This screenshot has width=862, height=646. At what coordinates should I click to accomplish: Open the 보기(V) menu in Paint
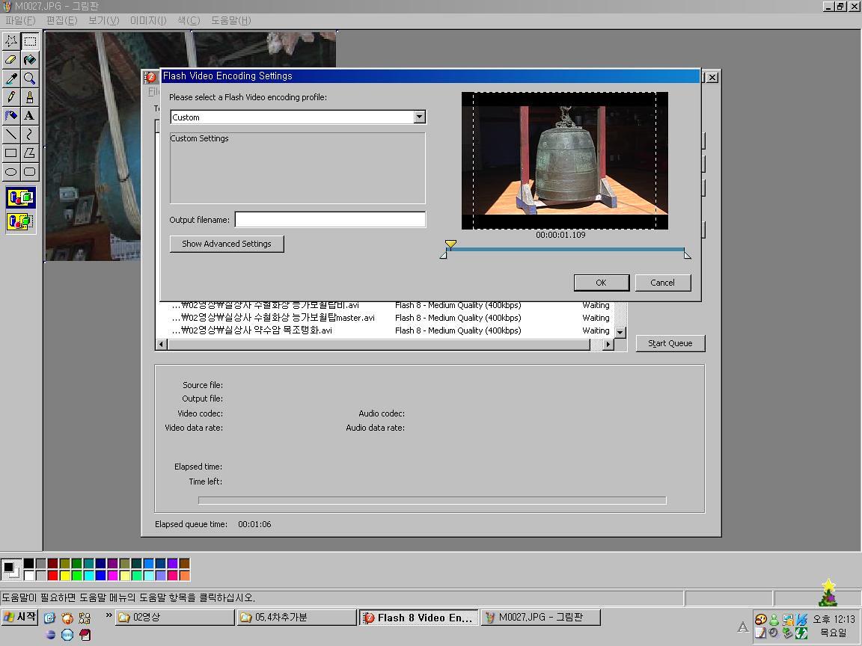coord(103,20)
